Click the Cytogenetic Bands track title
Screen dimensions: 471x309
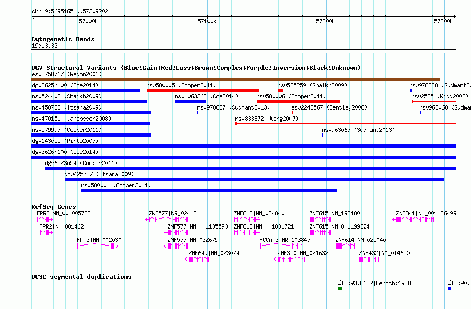pyautogui.click(x=63, y=39)
